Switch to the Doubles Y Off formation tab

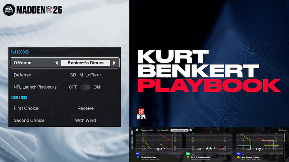147,130
